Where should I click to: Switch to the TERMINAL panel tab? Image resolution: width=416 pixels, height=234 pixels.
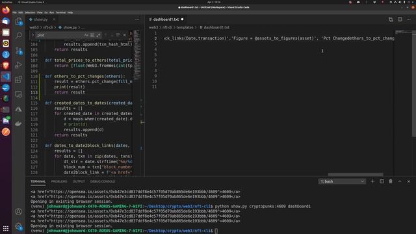coord(38,181)
